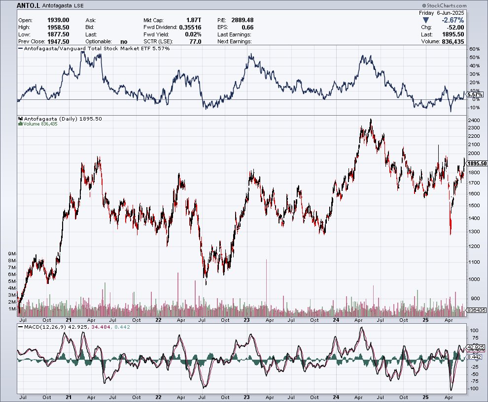Click the 60% relative strength axis label
Viewport: 488px width, 402px height.
[474, 49]
